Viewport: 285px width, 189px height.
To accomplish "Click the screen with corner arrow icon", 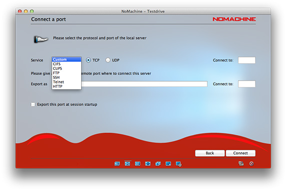I will tap(168, 163).
